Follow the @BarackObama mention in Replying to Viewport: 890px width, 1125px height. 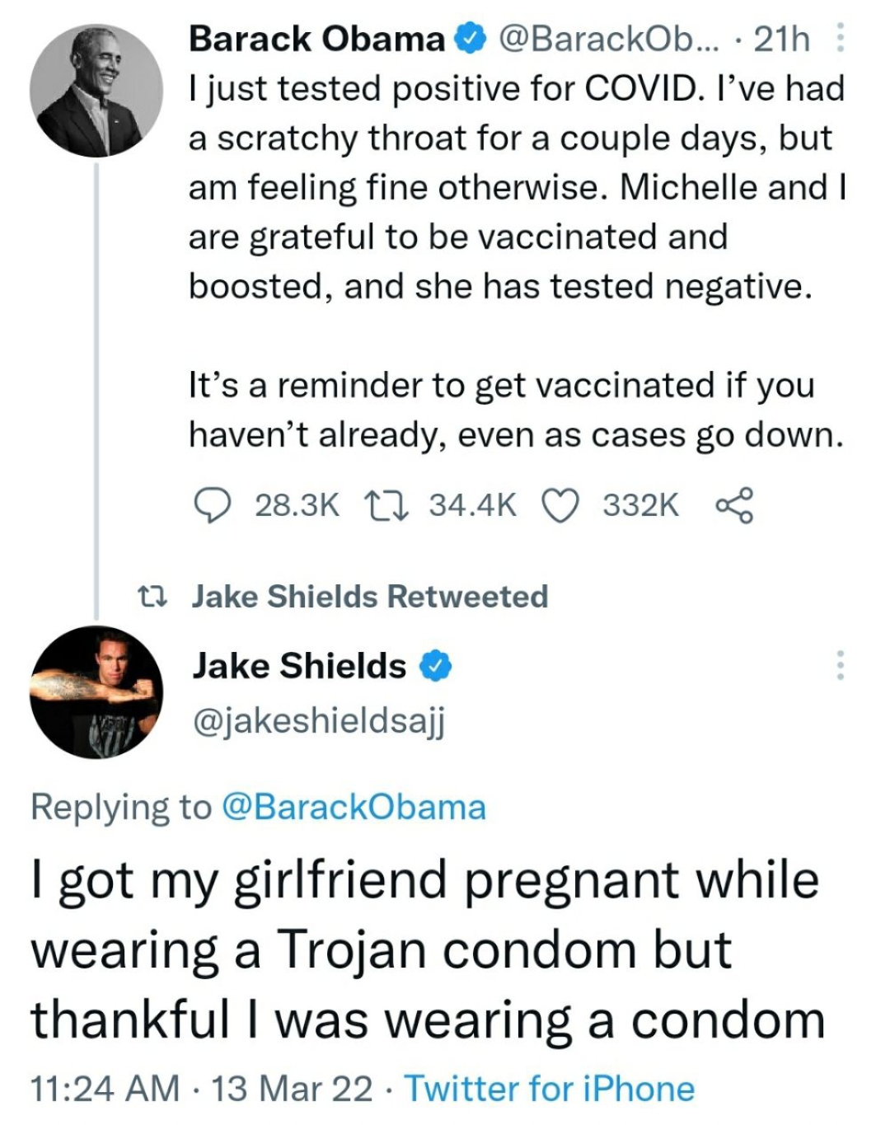tap(354, 807)
